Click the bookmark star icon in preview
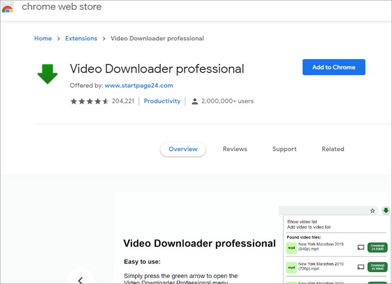Screen dimensions: 392x284 pos(372,211)
